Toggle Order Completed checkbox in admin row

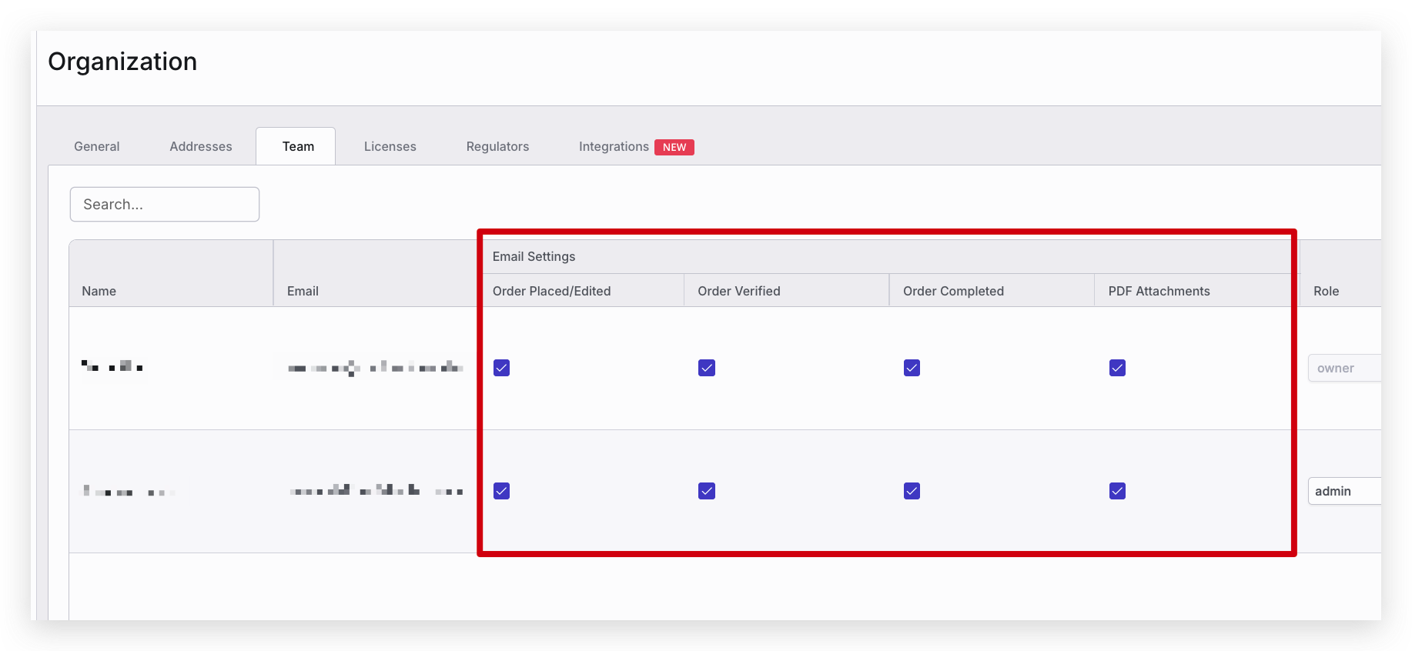click(912, 491)
